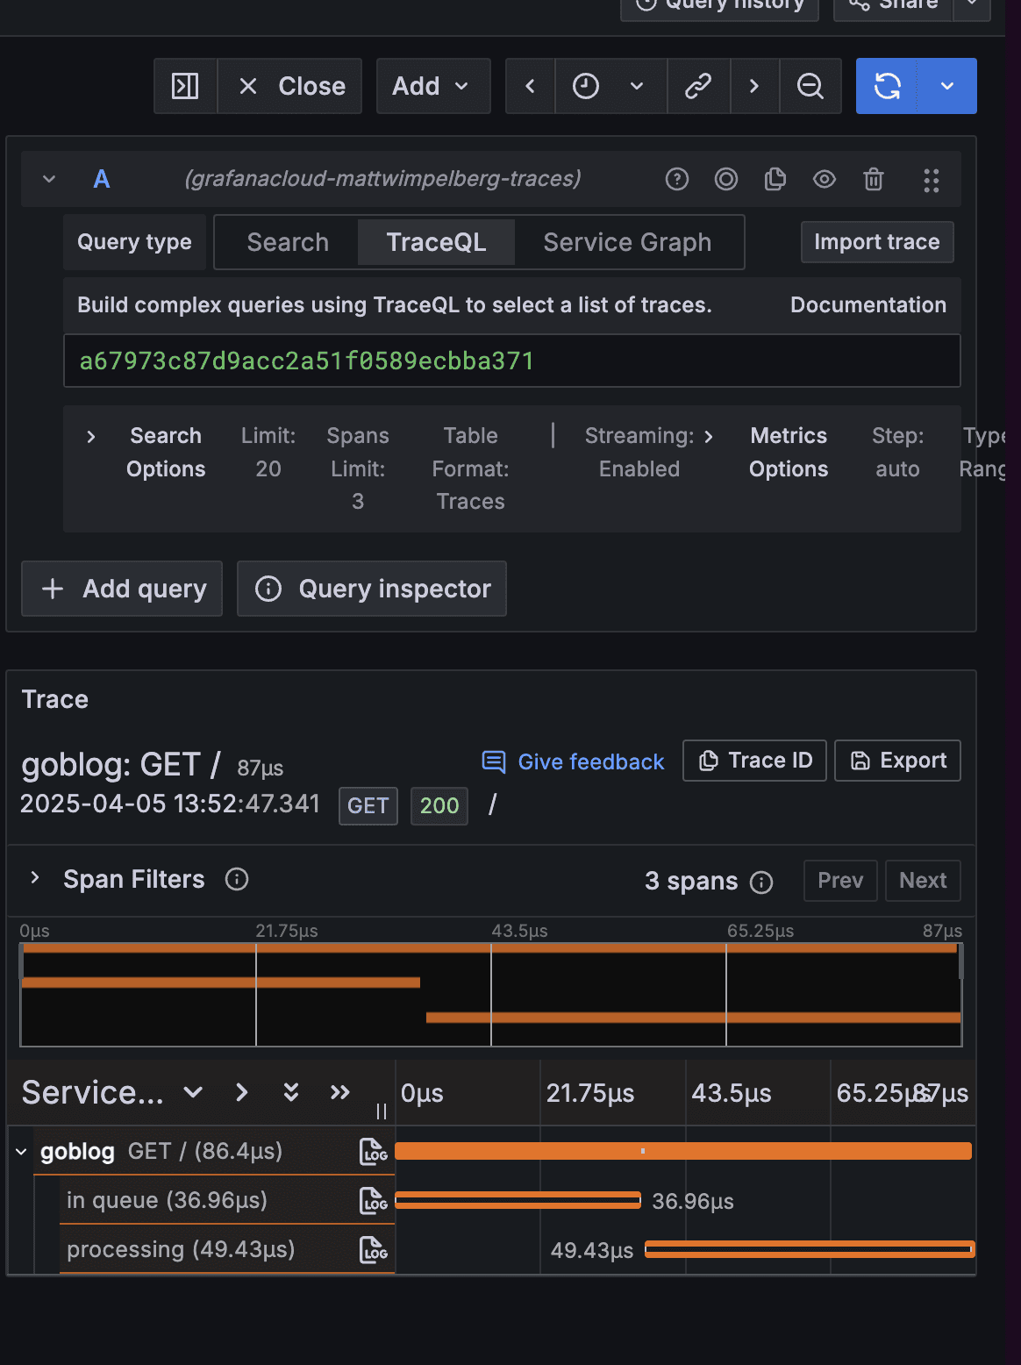Open the Add dropdown

pyautogui.click(x=432, y=86)
